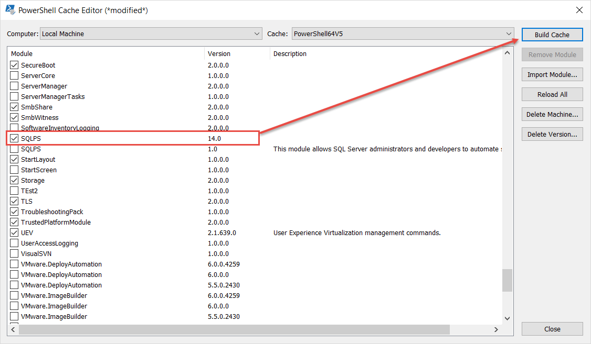
Task: Uncheck the Storage module
Action: (x=14, y=180)
